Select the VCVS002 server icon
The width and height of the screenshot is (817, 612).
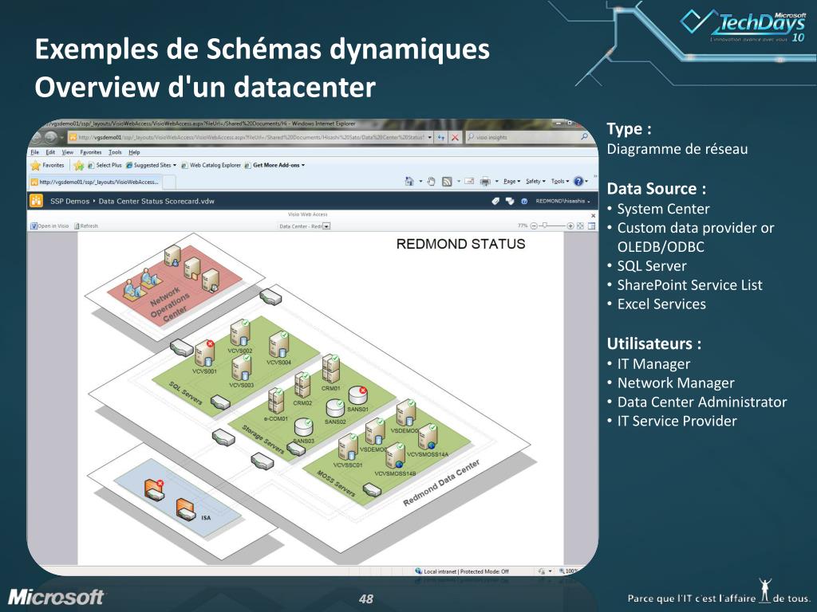point(239,333)
